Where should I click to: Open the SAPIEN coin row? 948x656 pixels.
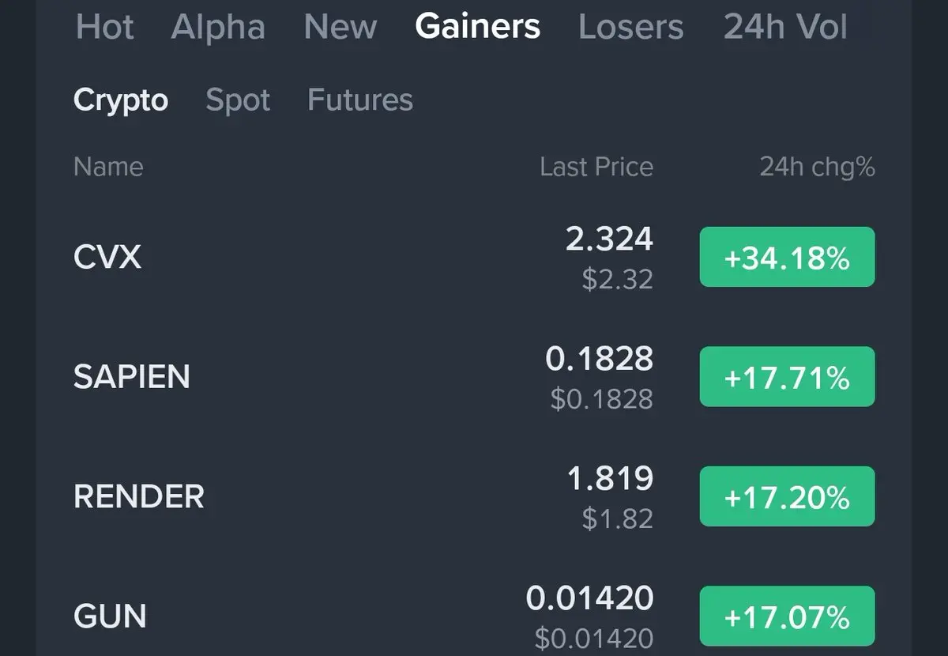pyautogui.click(x=474, y=376)
